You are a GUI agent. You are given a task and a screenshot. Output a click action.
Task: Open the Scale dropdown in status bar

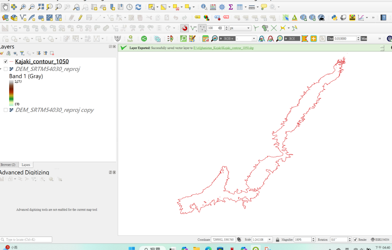pyautogui.click(x=269, y=240)
